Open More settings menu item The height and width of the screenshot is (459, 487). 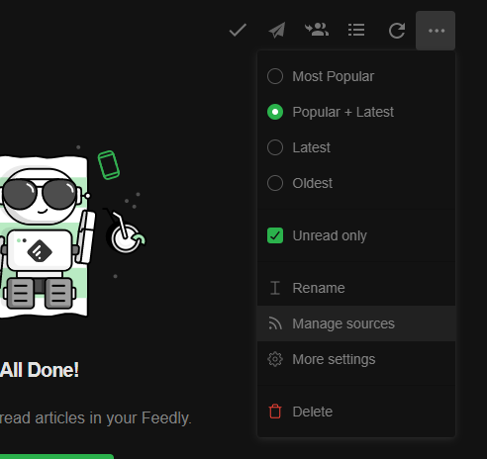pos(356,359)
